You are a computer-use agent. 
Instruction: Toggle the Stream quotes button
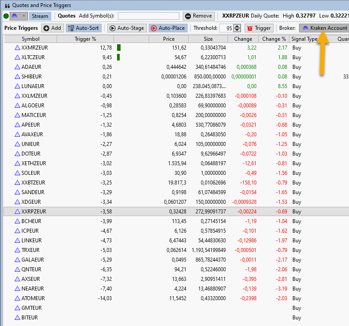40,16
